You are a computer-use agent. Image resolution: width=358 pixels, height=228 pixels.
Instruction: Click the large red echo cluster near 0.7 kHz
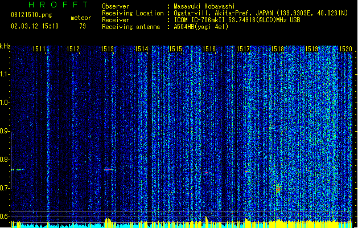click(278, 189)
